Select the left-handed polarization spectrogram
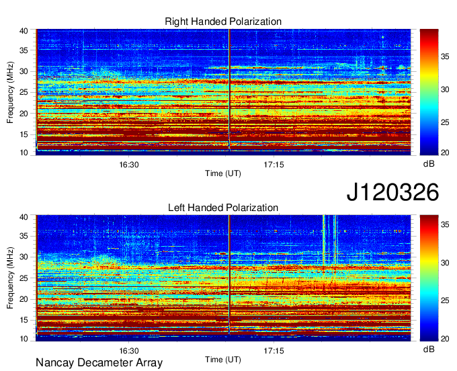The image size is (457, 371). 223,278
